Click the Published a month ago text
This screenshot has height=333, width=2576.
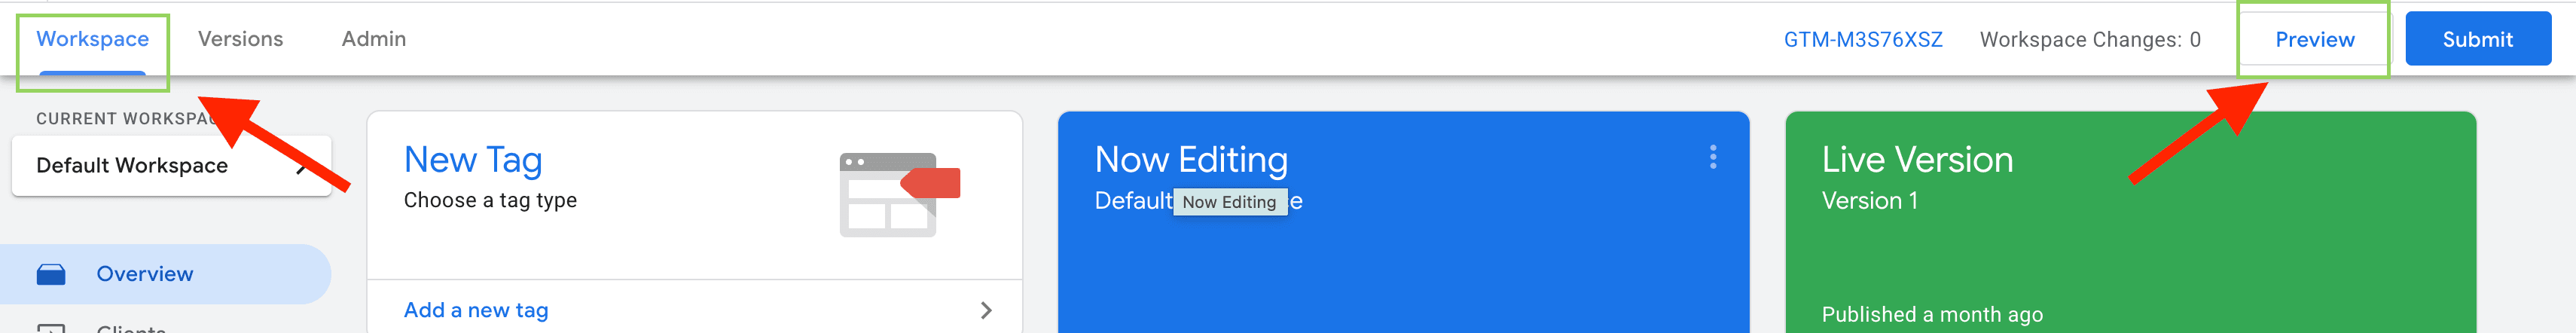[1931, 315]
